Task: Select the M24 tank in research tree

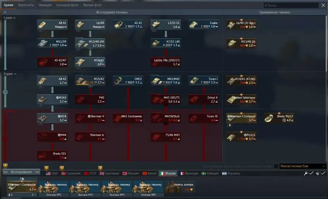Action: click(x=52, y=118)
